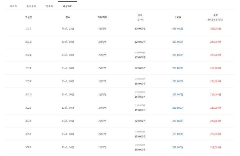Click the 33㎡ / 10평 cell for 203호
The width and height of the screenshot is (240, 156).
(68, 68)
